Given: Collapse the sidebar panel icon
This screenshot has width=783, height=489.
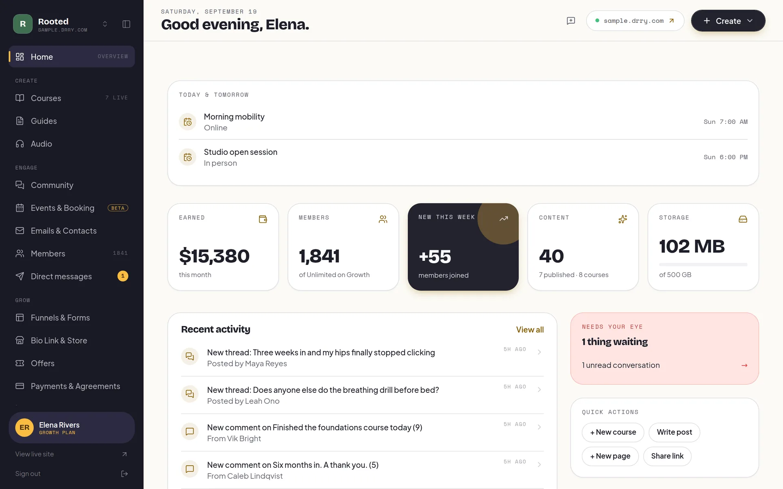Looking at the screenshot, I should point(126,24).
